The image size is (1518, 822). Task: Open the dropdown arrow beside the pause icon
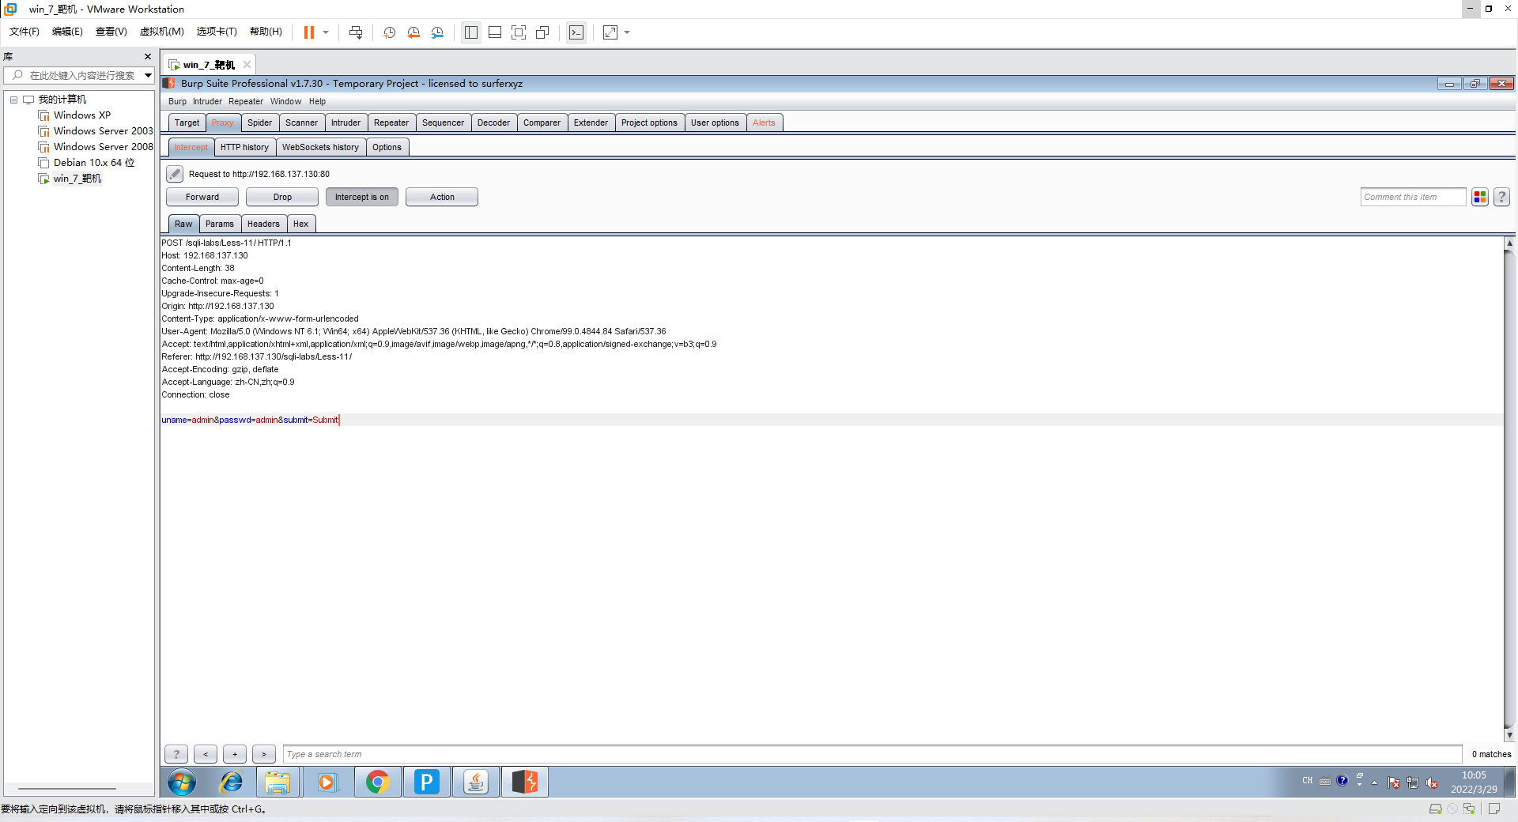(326, 32)
